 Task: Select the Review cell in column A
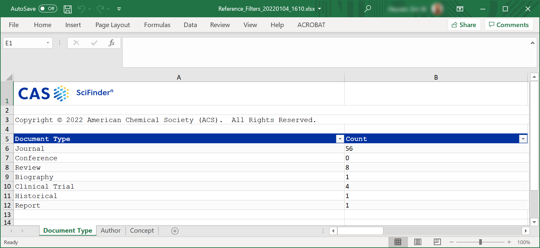[179, 167]
